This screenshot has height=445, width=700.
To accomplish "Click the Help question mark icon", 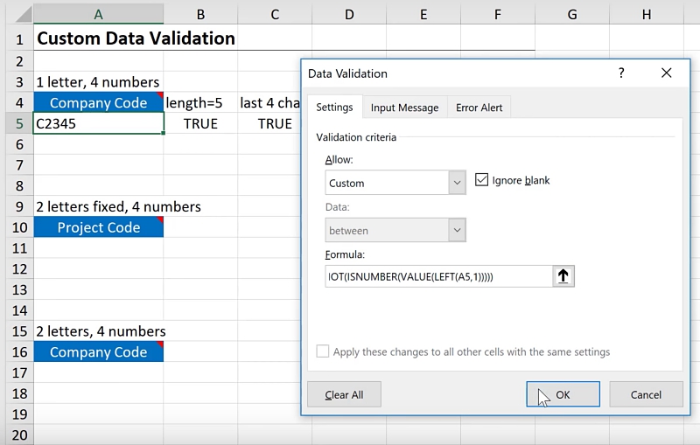I will 621,73.
